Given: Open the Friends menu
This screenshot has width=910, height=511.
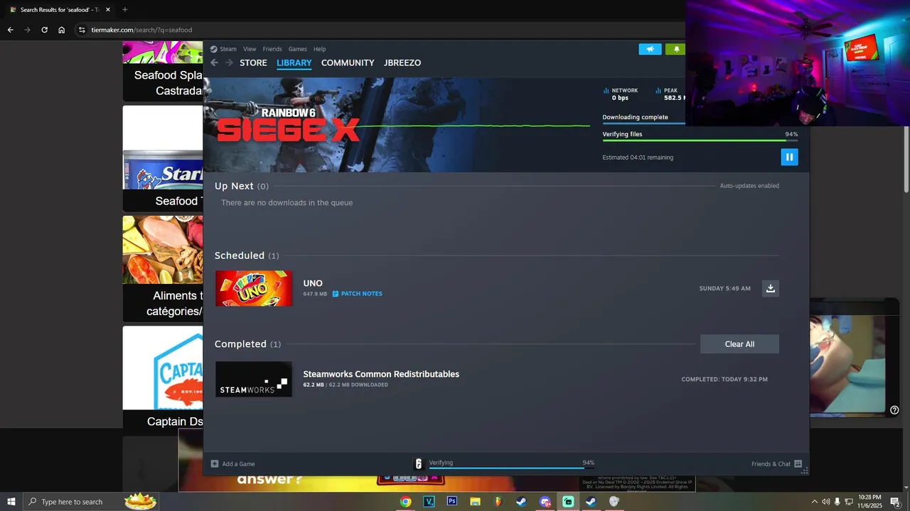Looking at the screenshot, I should [272, 49].
